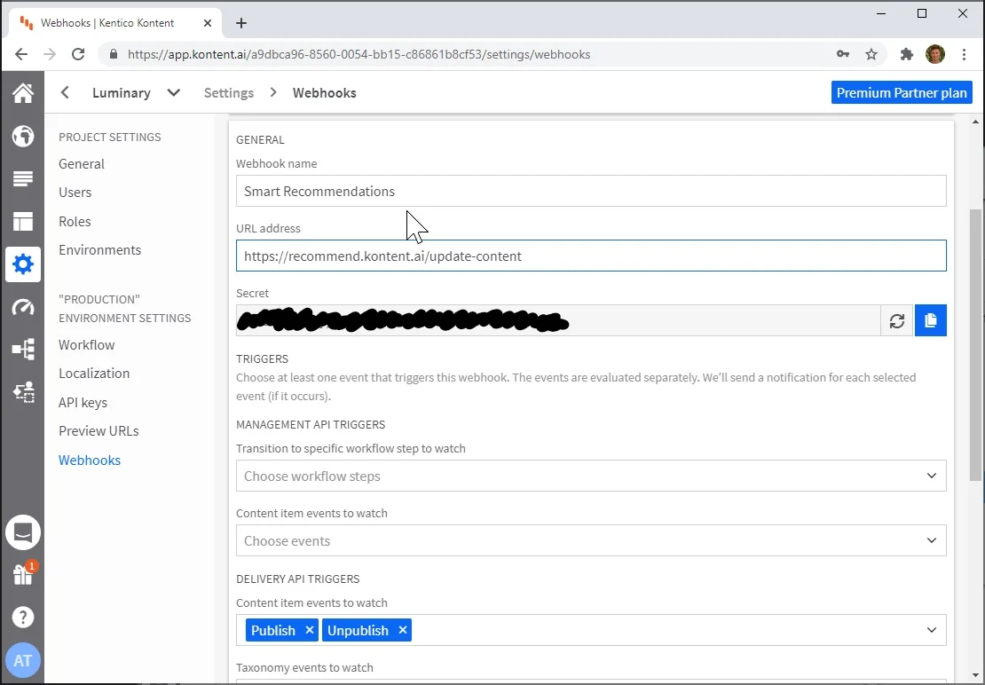
Task: Open the speedometer insights icon
Action: pos(22,307)
